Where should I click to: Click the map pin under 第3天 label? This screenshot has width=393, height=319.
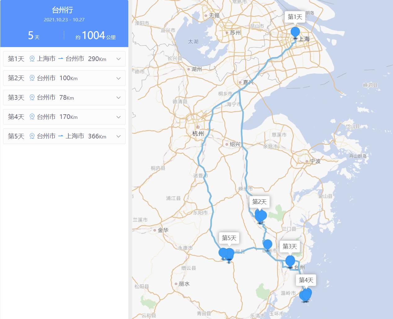point(290,261)
